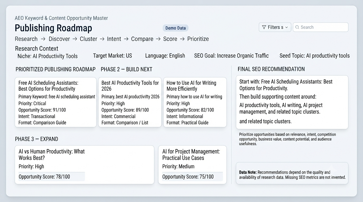Click the 'PHASE 3 — EXPAND' heading
Screen dimensions: 363x202
pyautogui.click(x=36, y=139)
